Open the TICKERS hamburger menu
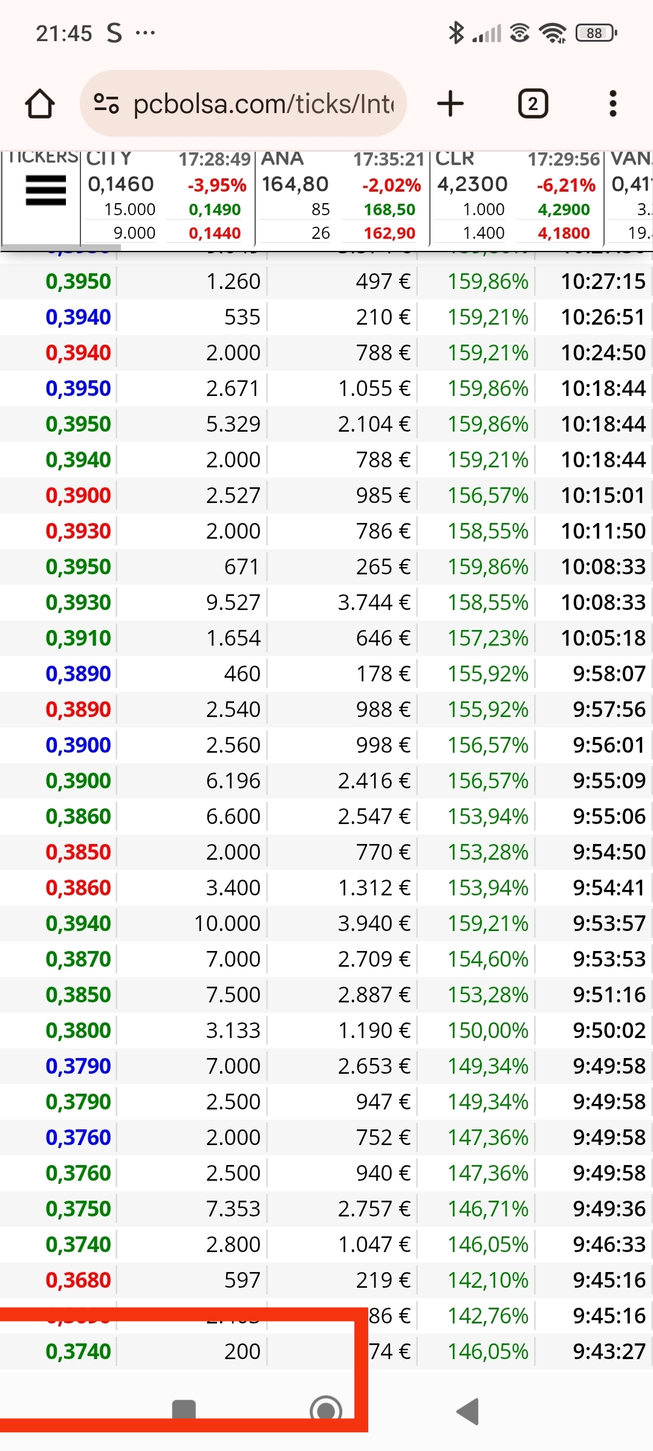Image resolution: width=653 pixels, height=1451 pixels. 46,190
